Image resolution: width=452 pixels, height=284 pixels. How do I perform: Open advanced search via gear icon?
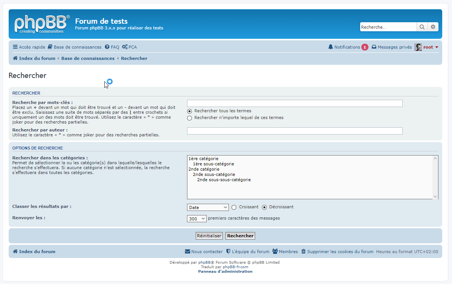click(x=433, y=27)
